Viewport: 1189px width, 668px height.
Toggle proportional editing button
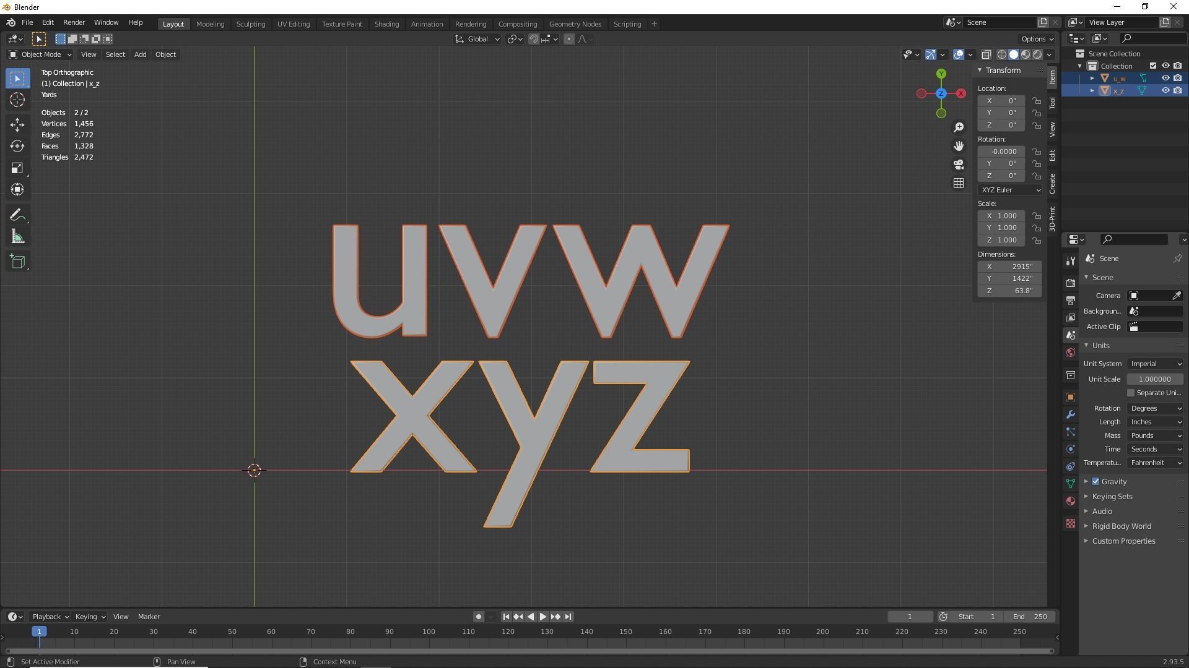569,39
